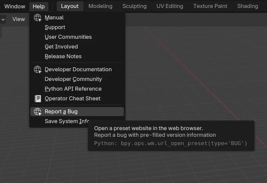The width and height of the screenshot is (267, 183).
Task: Select the UV Editing workspace tab
Action: [x=170, y=6]
